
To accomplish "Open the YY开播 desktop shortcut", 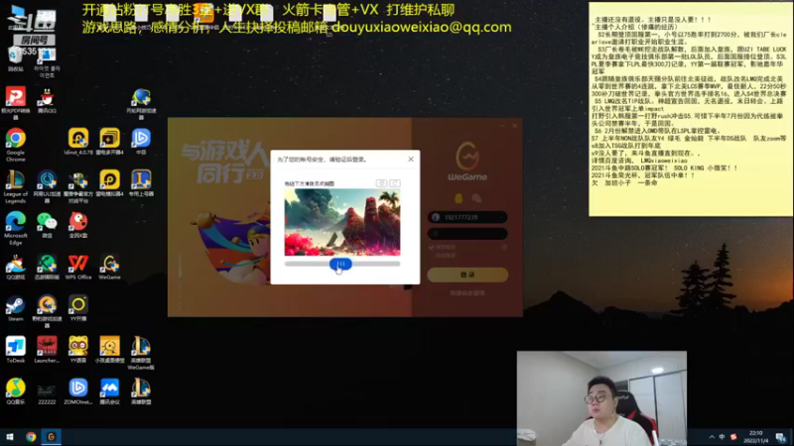I will click(78, 308).
